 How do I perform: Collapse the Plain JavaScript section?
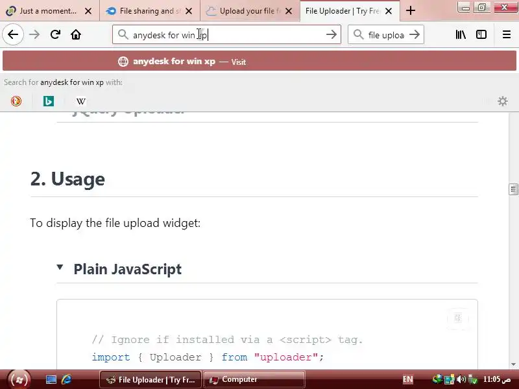coord(60,267)
